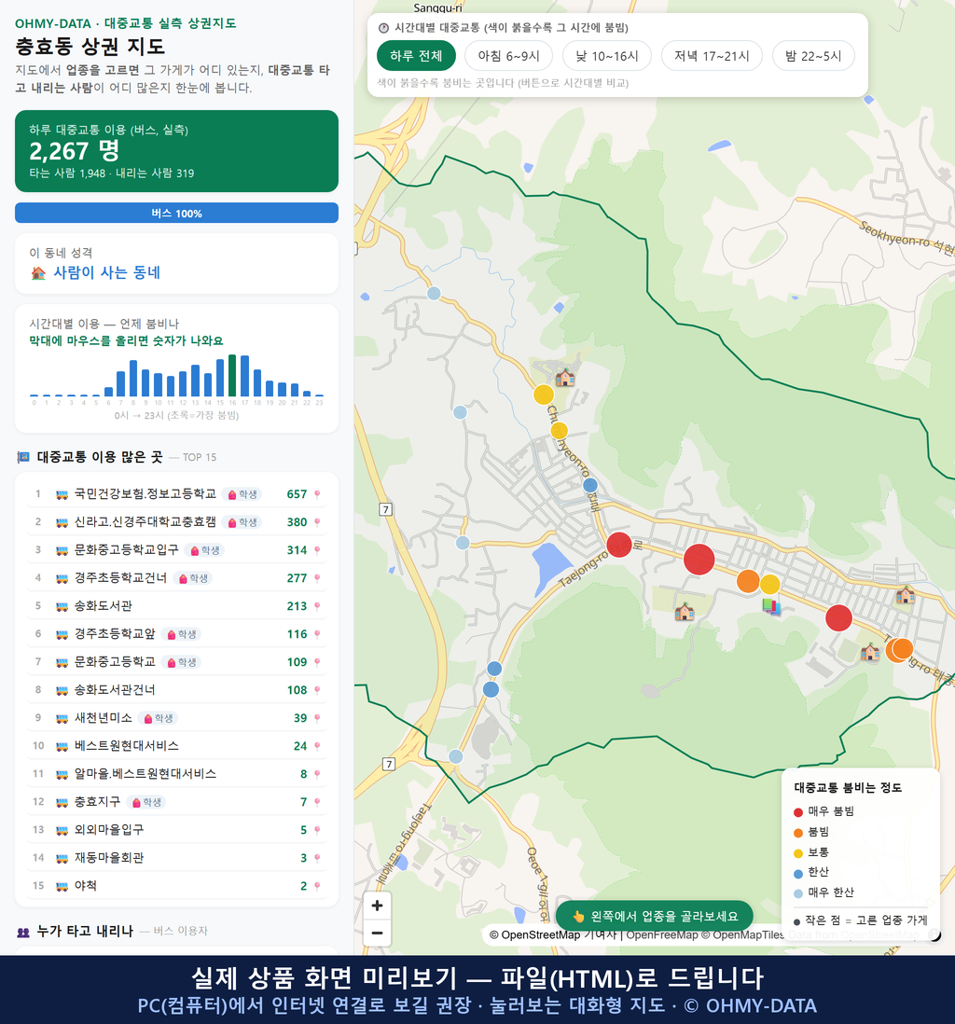
Task: Click the 한산 blue legend swatch
Action: (797, 874)
